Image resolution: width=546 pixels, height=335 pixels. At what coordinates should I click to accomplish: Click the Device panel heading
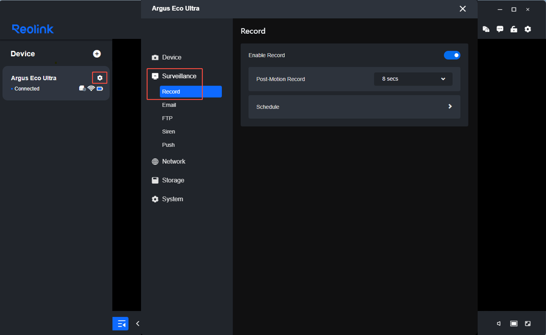(x=23, y=54)
